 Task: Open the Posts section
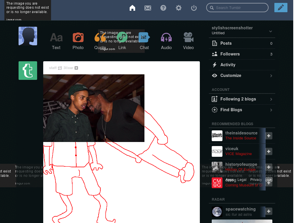pyautogui.click(x=242, y=43)
